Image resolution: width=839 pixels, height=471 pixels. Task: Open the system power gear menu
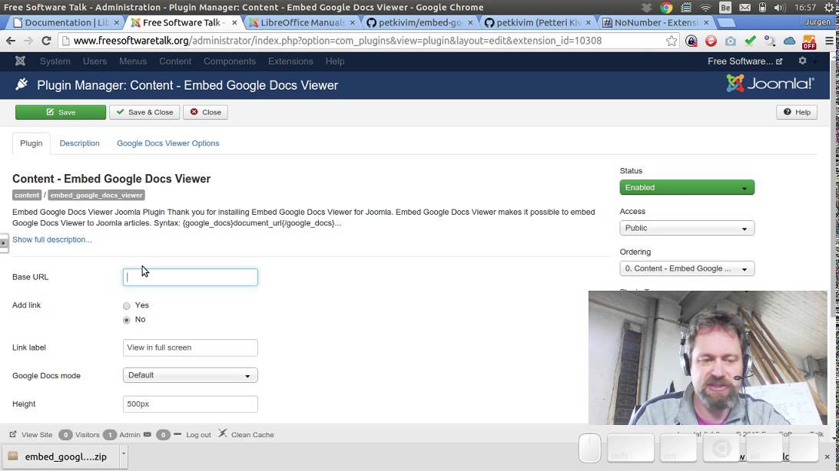click(x=830, y=8)
